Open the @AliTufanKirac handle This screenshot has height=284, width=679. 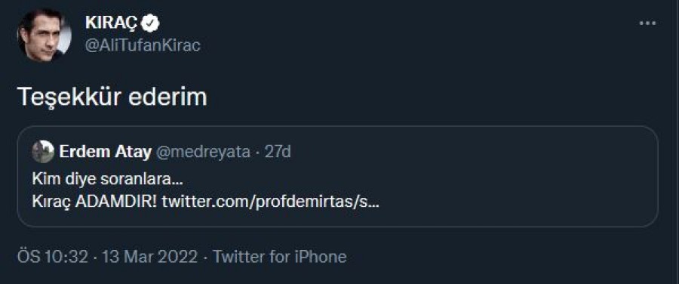tap(143, 45)
